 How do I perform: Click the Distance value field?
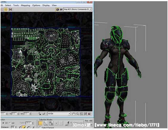[x=13, y=127]
